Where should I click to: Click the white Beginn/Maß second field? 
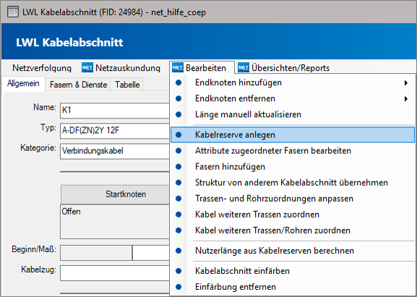point(151,253)
